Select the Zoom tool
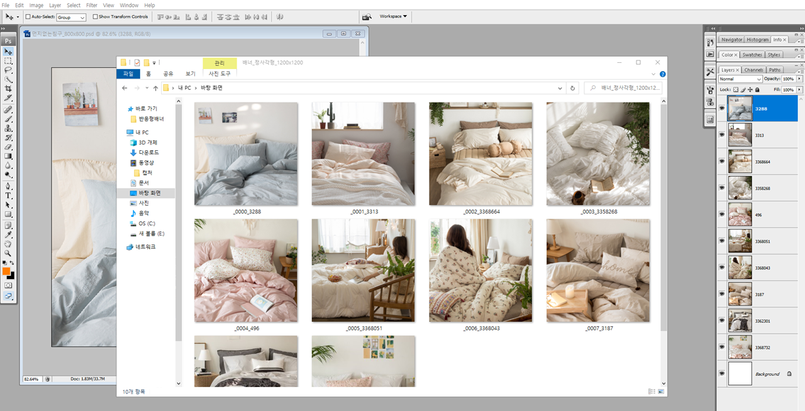 (9, 253)
